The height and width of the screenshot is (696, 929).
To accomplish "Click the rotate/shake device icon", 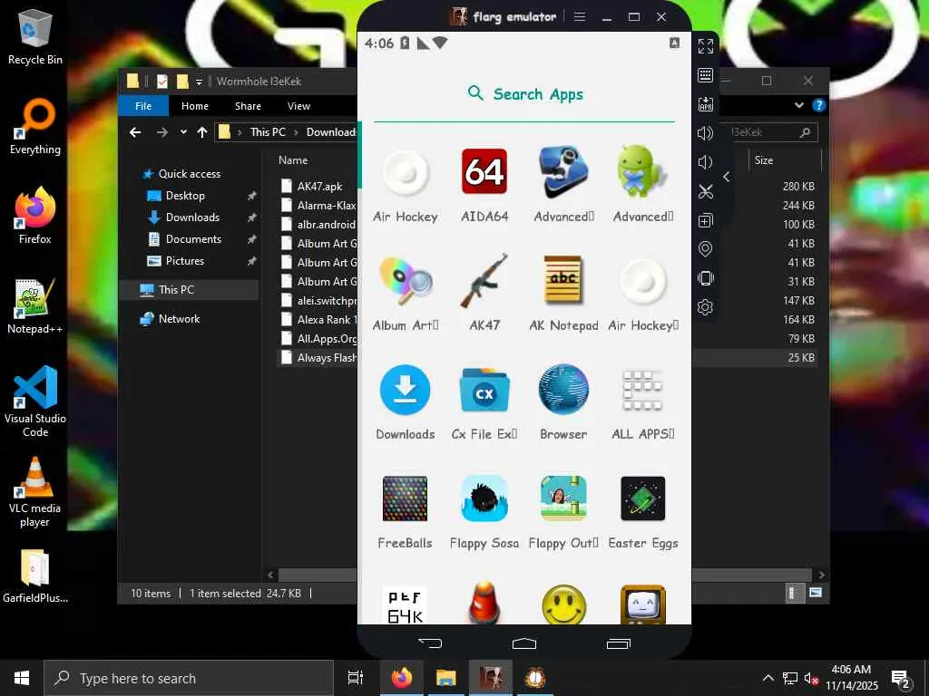I will tap(705, 278).
